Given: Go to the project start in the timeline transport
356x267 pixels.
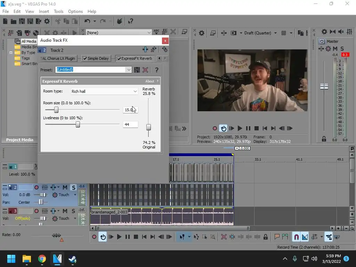Looking at the screenshot, I should [144, 237].
